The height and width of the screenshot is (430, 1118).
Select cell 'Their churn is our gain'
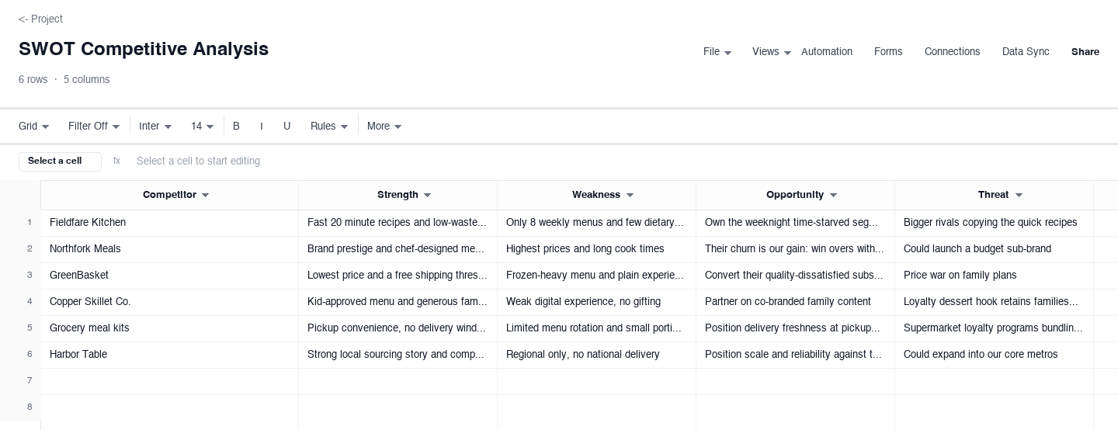(x=795, y=249)
